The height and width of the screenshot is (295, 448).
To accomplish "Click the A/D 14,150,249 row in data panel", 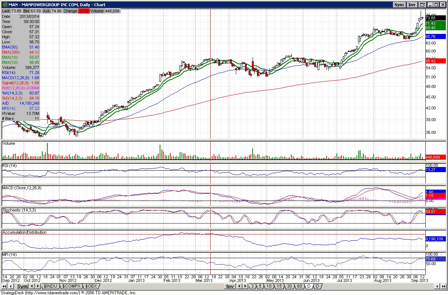I will point(20,103).
